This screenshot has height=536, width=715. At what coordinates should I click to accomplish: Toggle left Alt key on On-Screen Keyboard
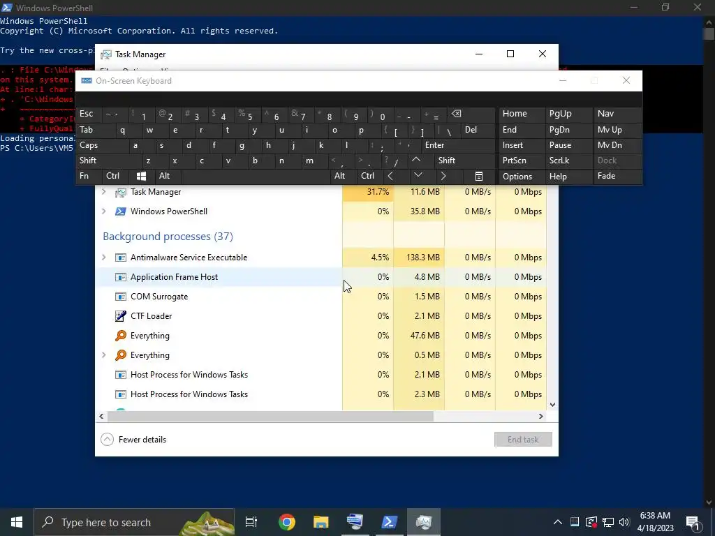pyautogui.click(x=168, y=176)
